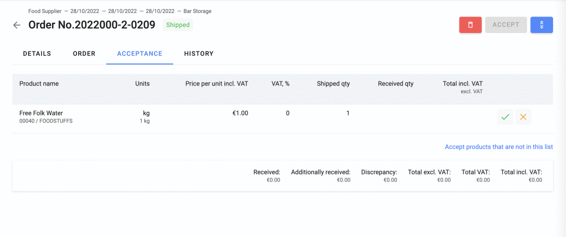This screenshot has height=237, width=566.
Task: Click the Product name column header
Action: click(x=39, y=83)
